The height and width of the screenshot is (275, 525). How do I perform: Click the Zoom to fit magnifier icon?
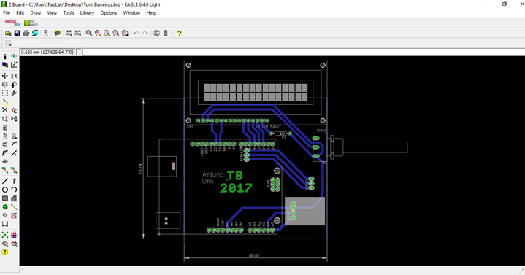[89, 33]
